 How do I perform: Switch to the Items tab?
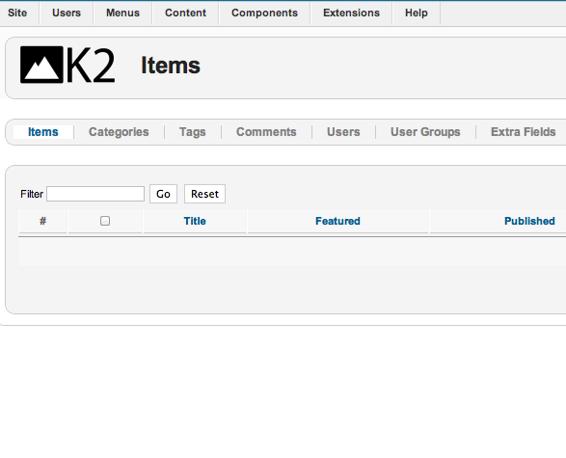point(43,132)
